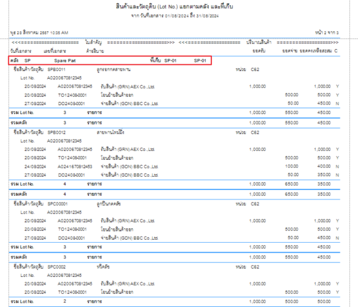The height and width of the screenshot is (307, 358).
Task: Select TO12408-0001 under product SPC0002
Action: (72, 292)
